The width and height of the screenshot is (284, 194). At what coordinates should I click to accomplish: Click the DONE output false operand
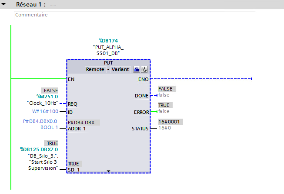164,95
